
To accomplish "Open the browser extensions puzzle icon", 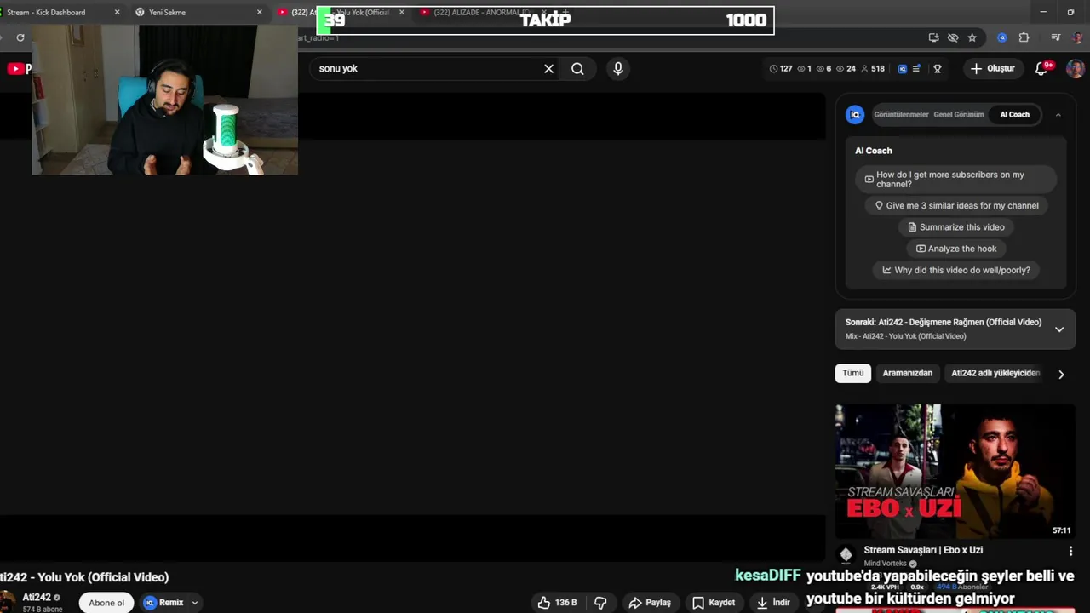I will (x=1024, y=37).
